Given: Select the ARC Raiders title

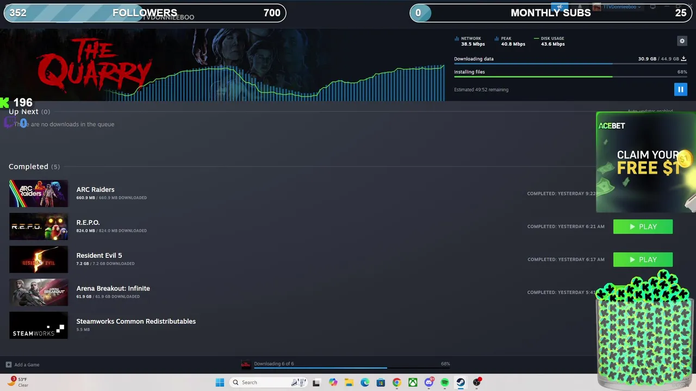Looking at the screenshot, I should [x=95, y=190].
